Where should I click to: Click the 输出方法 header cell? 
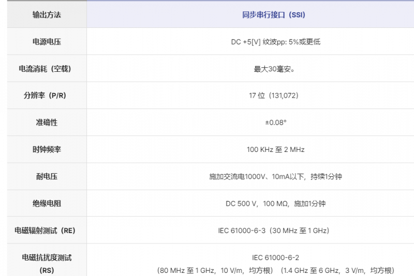click(47, 14)
